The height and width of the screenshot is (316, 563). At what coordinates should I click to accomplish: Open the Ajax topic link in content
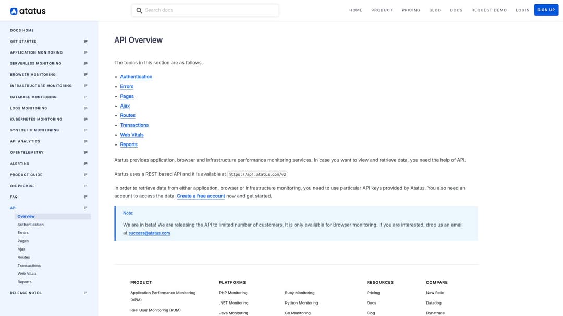point(125,106)
